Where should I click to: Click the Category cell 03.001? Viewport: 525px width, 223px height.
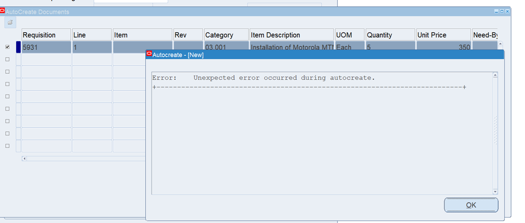point(226,45)
